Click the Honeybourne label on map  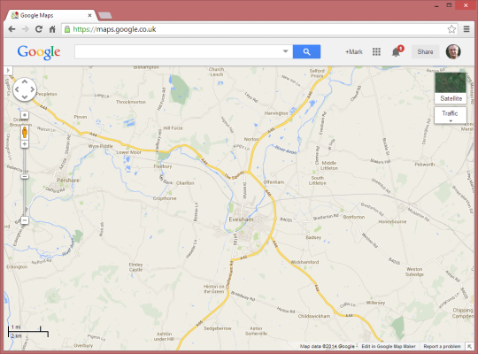pos(392,221)
